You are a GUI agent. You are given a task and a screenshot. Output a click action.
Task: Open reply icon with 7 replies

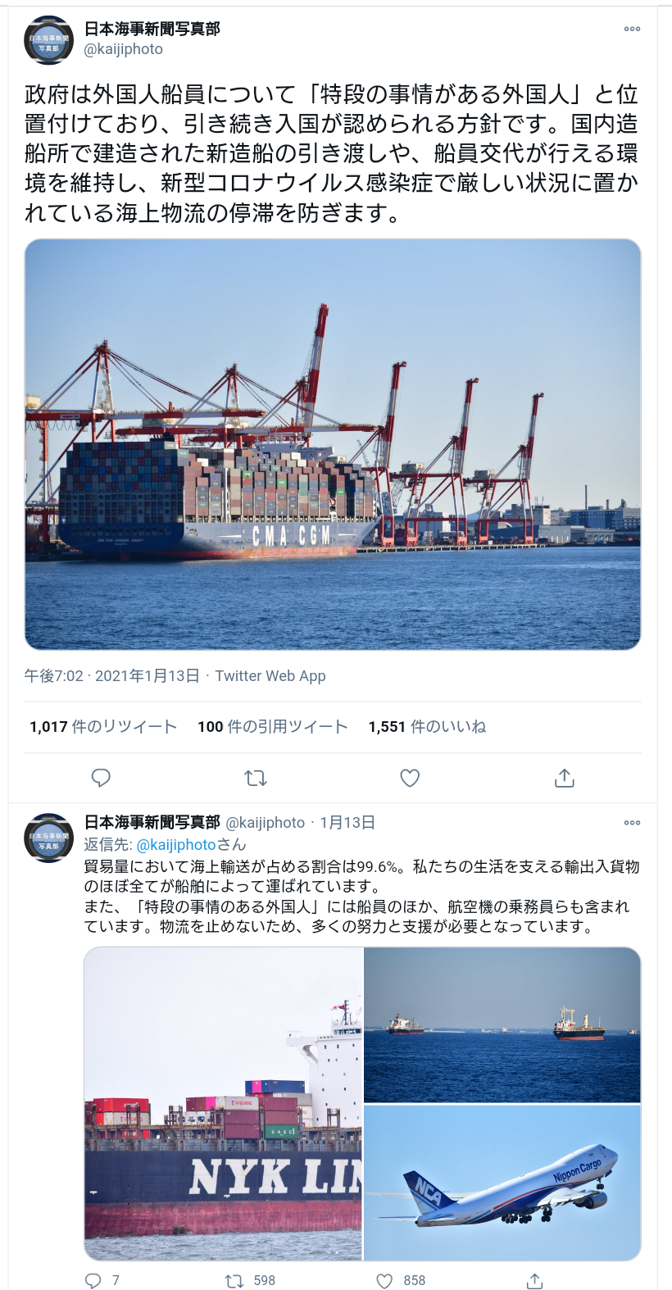click(93, 1280)
